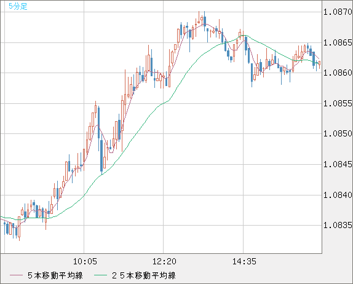Click the green 25-period moving average legend line
The width and height of the screenshot is (353, 284).
pyautogui.click(x=100, y=275)
